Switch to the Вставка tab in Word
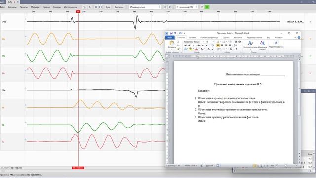316x178 pixels. (x=193, y=38)
